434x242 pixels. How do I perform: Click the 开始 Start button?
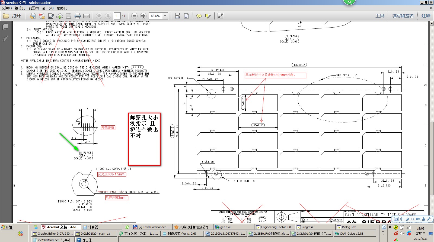pos(7,227)
